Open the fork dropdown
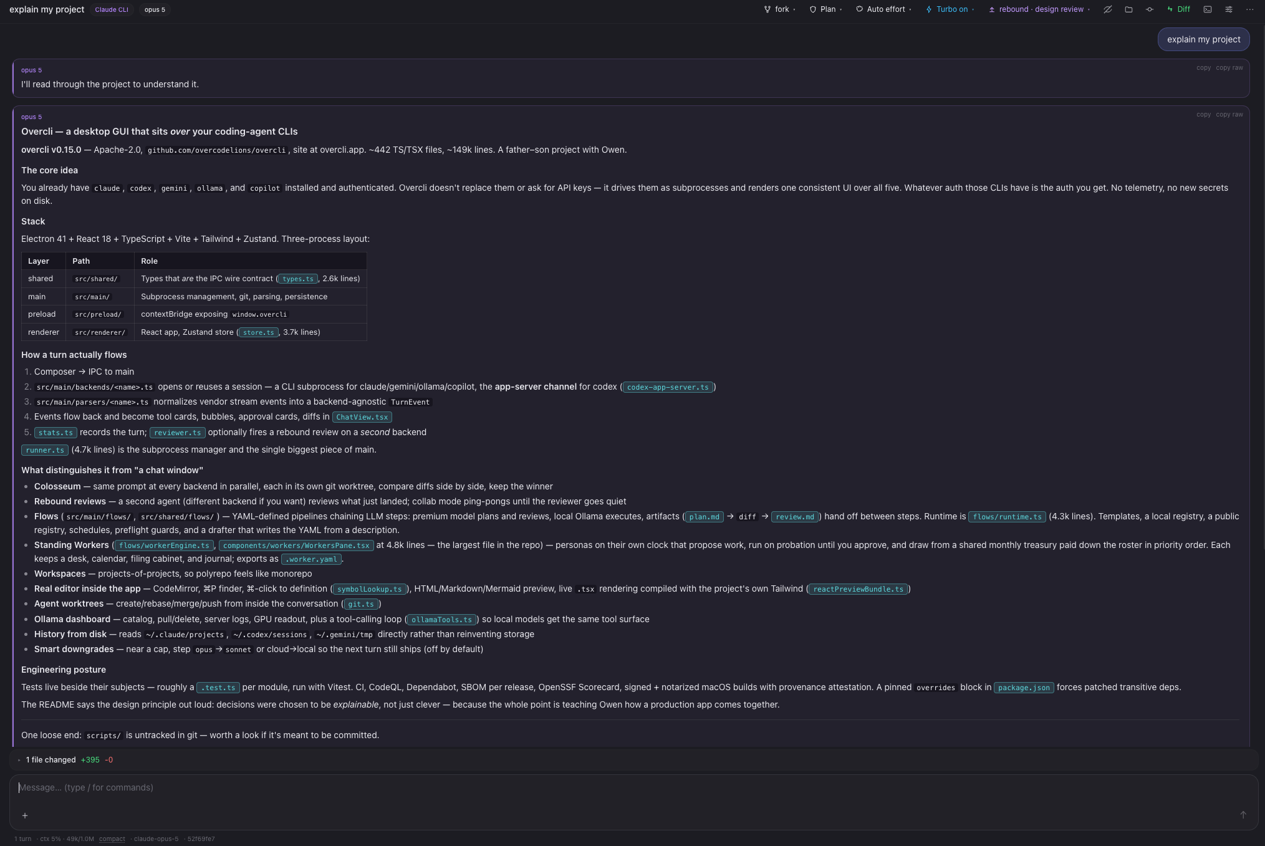 (779, 9)
